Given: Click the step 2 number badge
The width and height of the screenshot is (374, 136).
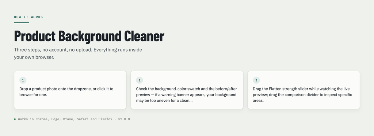Looking at the screenshot, I should tap(140, 80).
